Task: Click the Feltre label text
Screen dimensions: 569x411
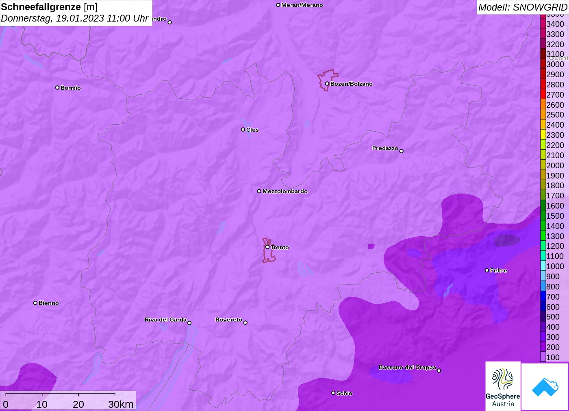Action: 499,270
